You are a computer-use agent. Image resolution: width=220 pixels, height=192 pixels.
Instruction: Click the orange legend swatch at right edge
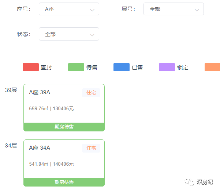[212, 67]
